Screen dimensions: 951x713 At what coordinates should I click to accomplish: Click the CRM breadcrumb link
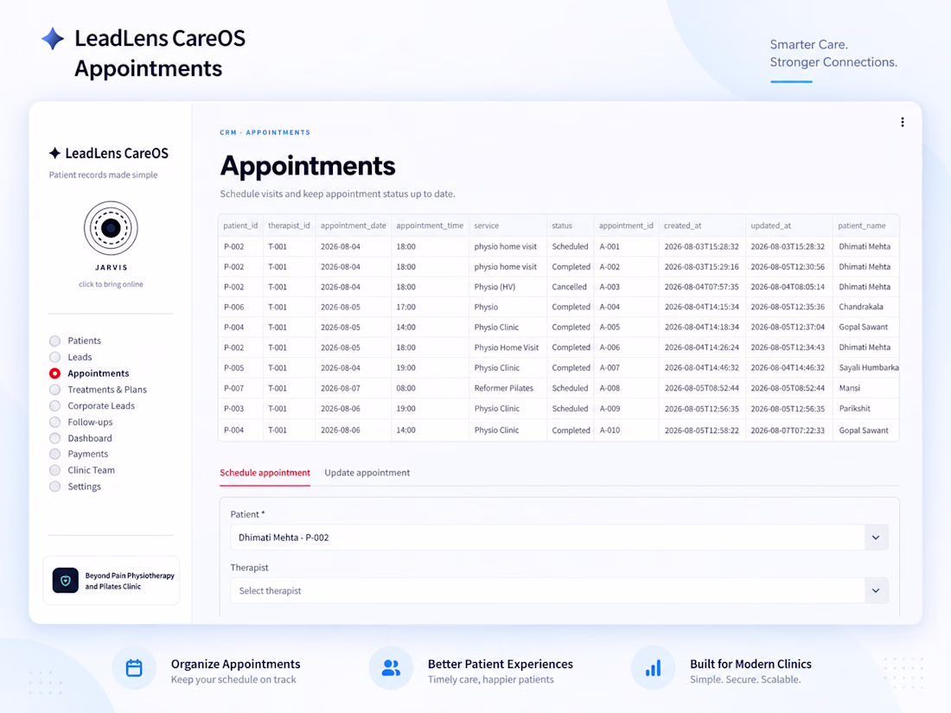click(x=228, y=132)
